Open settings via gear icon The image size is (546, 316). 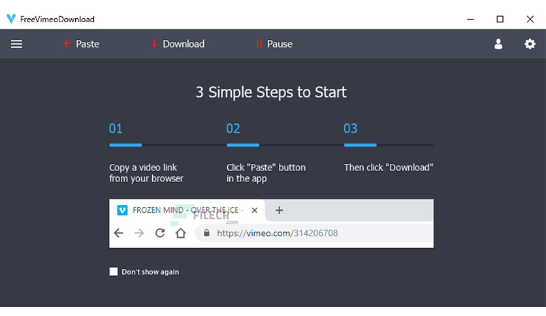[530, 44]
